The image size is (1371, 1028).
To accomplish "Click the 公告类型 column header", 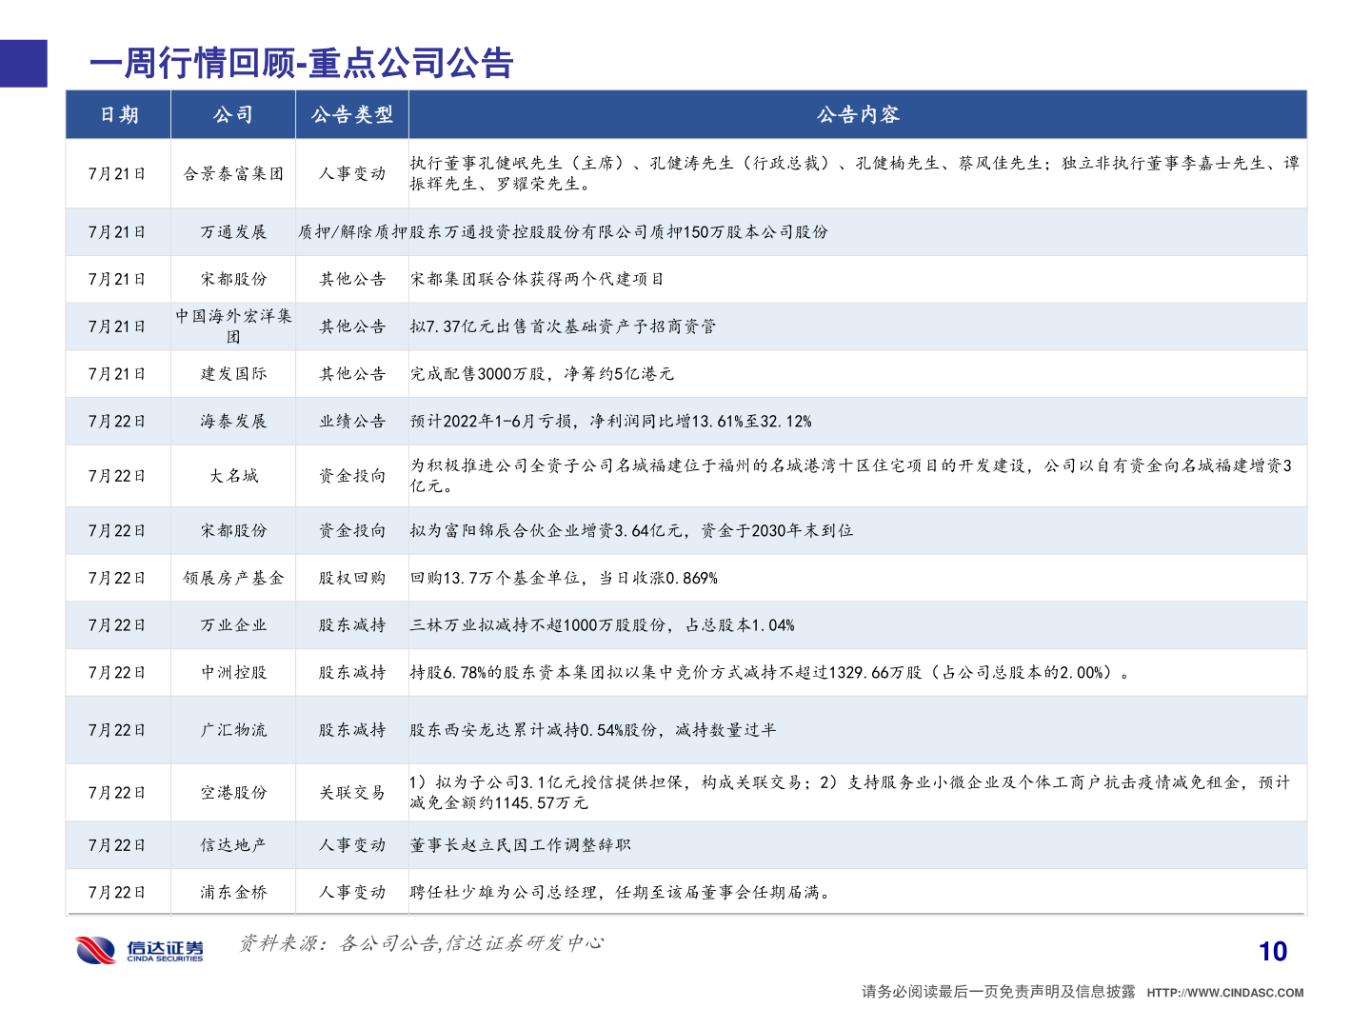I will pos(352,115).
